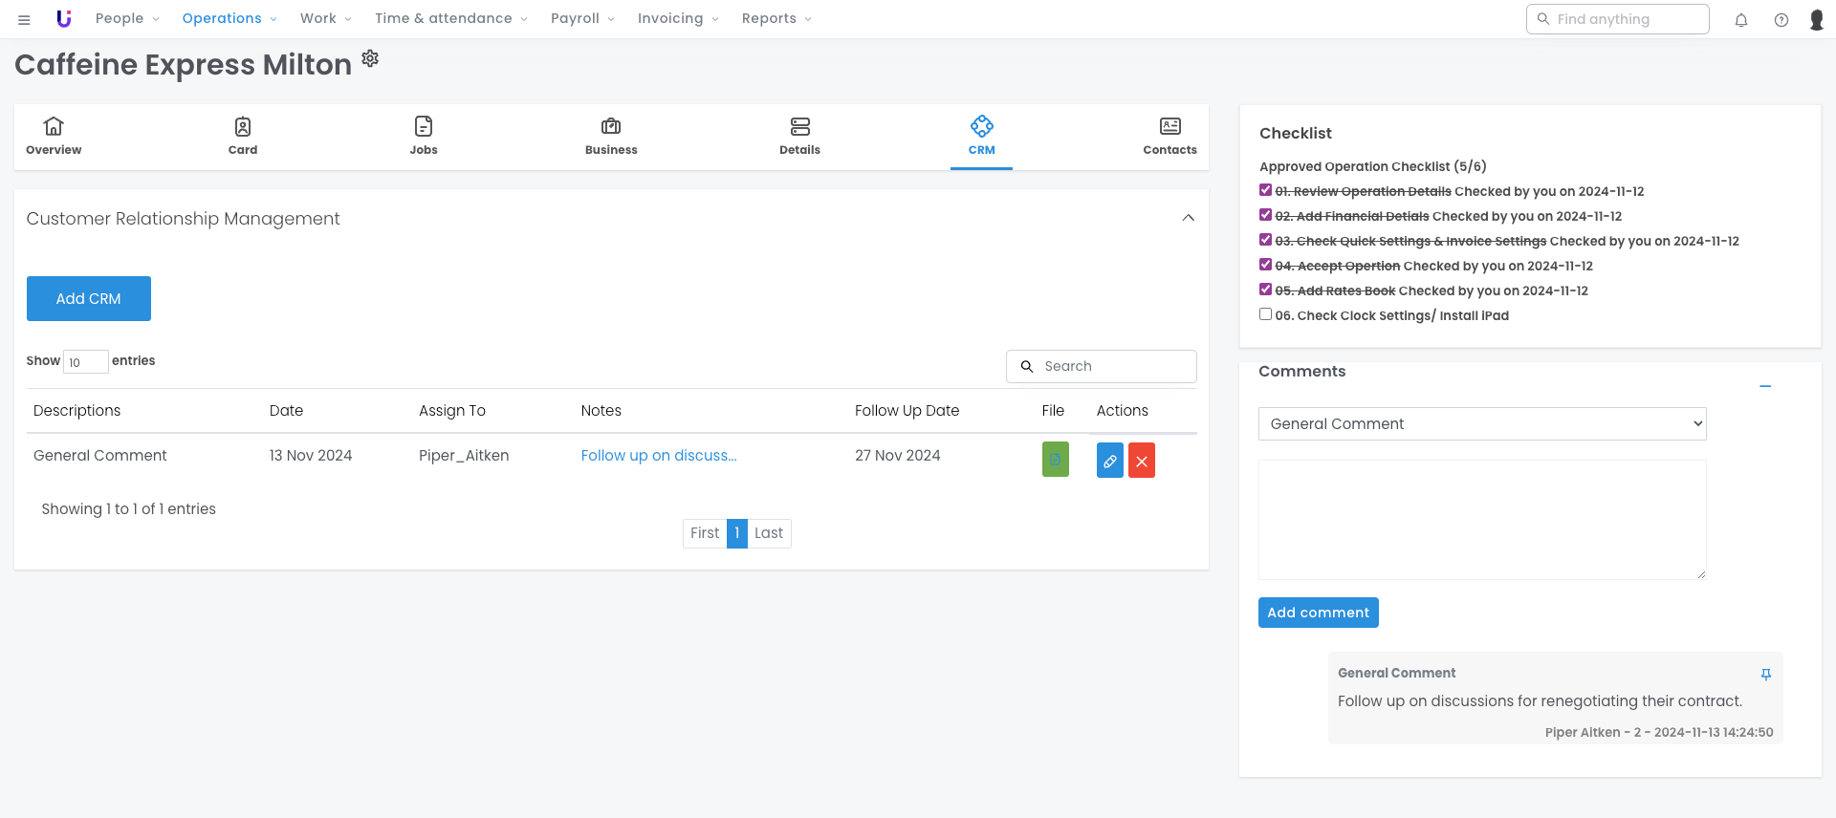Screen dimensions: 1836x818
Task: Uncheck Review Operation Details checklist item
Action: click(x=1265, y=190)
